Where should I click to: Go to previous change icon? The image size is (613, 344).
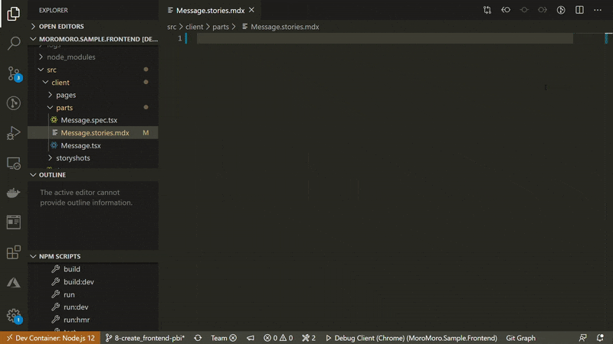(506, 10)
